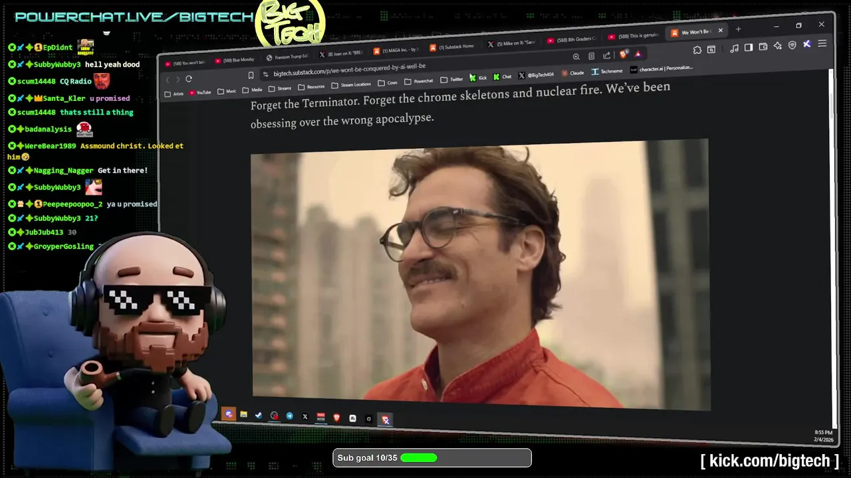Screen dimensions: 851x478
Task: Switch to the "This is genuin" tab
Action: tap(632, 37)
